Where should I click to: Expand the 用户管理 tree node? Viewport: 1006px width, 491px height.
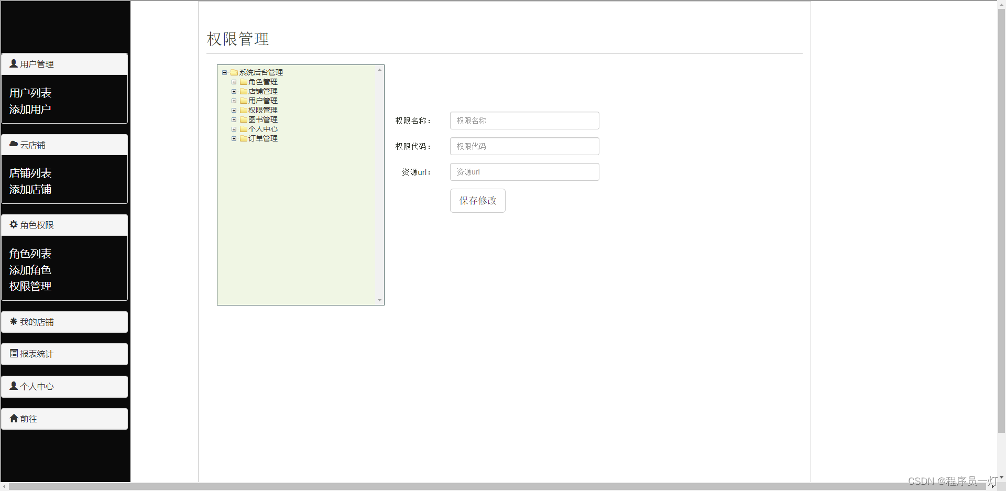coord(234,101)
